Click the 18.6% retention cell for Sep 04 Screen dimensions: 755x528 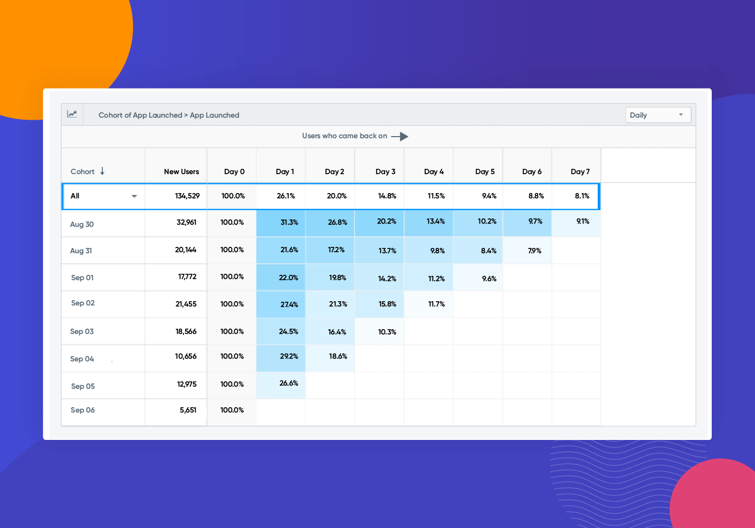tap(330, 359)
